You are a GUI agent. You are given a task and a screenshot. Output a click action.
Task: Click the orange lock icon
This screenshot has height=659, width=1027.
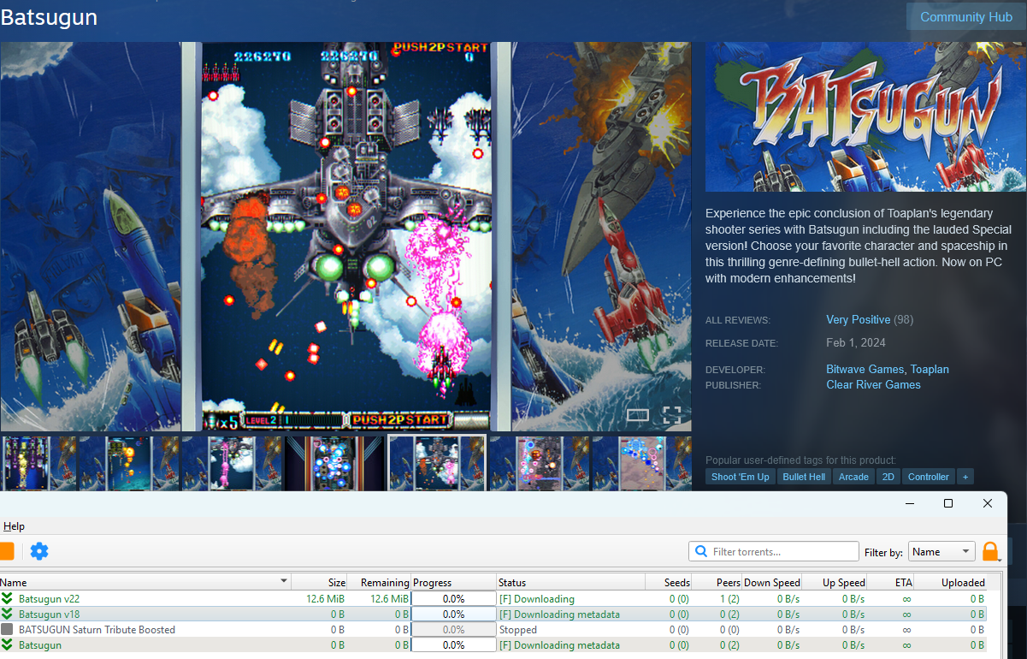point(990,551)
